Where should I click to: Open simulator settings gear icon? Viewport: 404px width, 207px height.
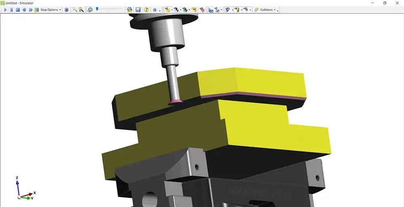(x=130, y=10)
